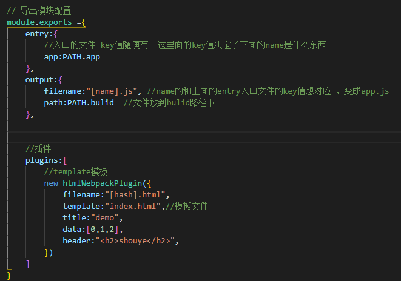This screenshot has width=401, height=281.
Task: Click the comment '//入口的文件 key值随便写'
Action: [96, 45]
